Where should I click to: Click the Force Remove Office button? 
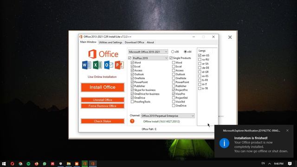103,106
